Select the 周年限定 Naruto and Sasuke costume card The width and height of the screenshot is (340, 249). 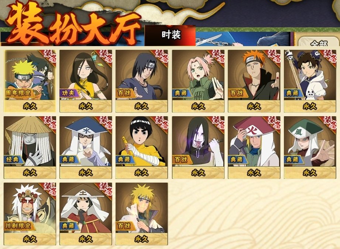30,81
